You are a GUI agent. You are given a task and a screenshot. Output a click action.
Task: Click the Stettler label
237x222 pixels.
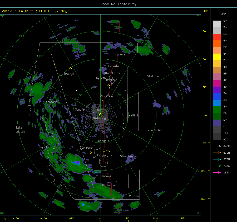154,76
